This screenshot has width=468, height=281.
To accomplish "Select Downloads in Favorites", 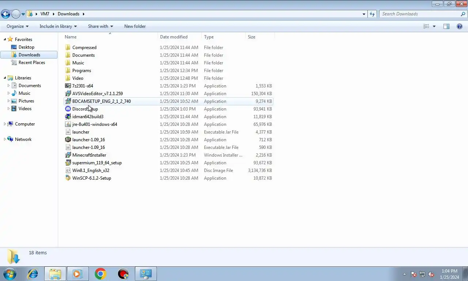I will coord(29,55).
